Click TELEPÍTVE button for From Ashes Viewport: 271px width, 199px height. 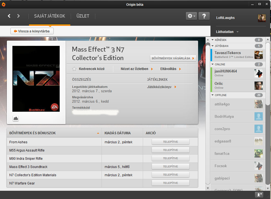(170, 142)
